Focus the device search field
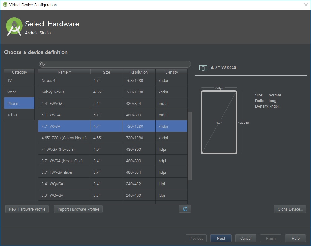The width and height of the screenshot is (311, 246). (x=118, y=64)
